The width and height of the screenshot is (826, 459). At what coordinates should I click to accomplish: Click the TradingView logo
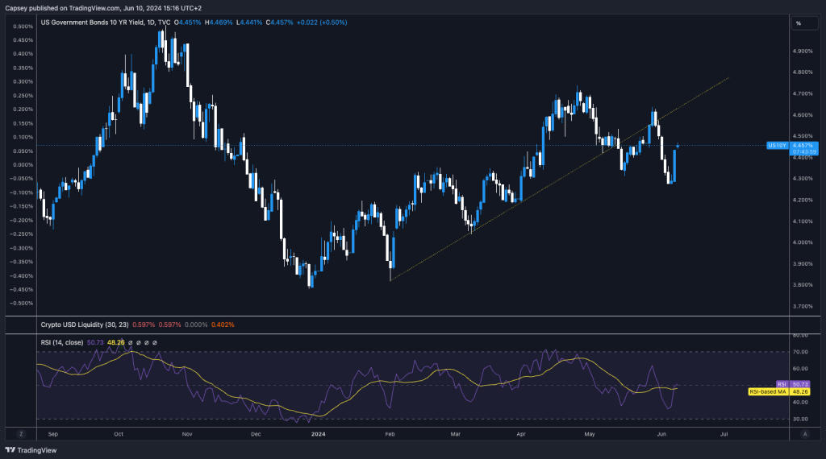coord(28,451)
